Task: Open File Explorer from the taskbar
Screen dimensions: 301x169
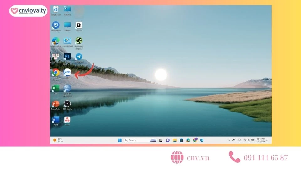Action: [x=175, y=140]
